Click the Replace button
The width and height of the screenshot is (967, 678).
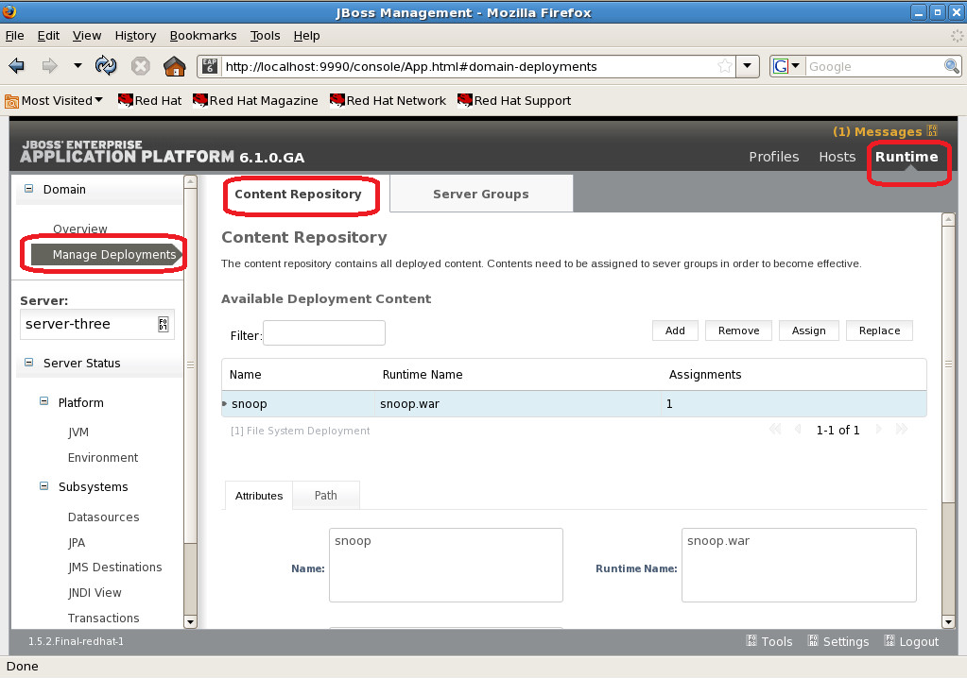879,331
